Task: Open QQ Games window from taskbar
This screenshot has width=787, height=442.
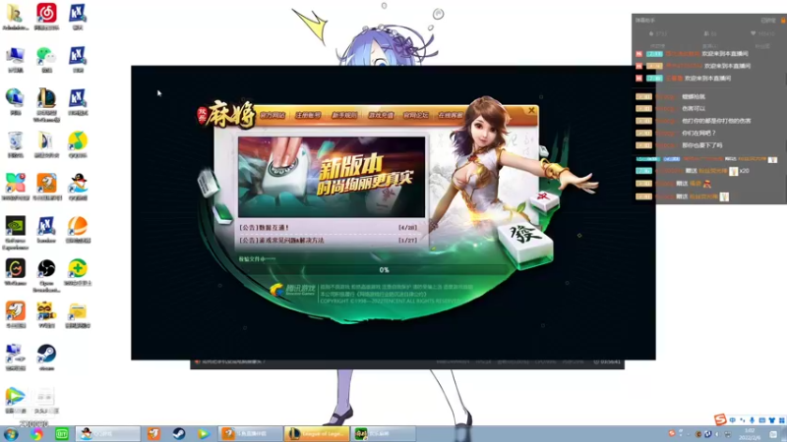Action: coord(107,433)
